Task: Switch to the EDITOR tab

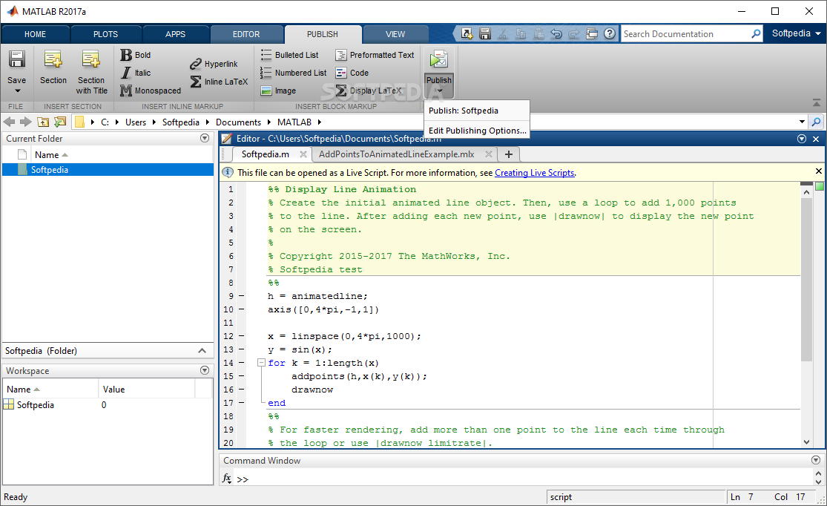Action: point(246,34)
